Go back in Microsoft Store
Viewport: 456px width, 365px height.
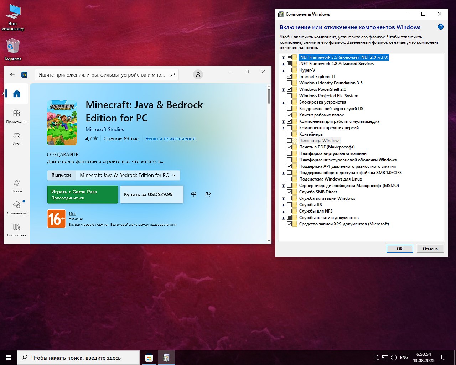(12, 74)
